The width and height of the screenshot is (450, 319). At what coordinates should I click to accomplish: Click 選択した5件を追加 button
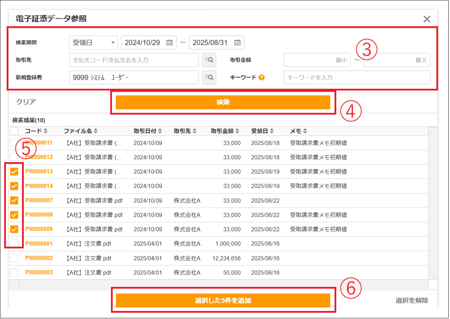(223, 300)
